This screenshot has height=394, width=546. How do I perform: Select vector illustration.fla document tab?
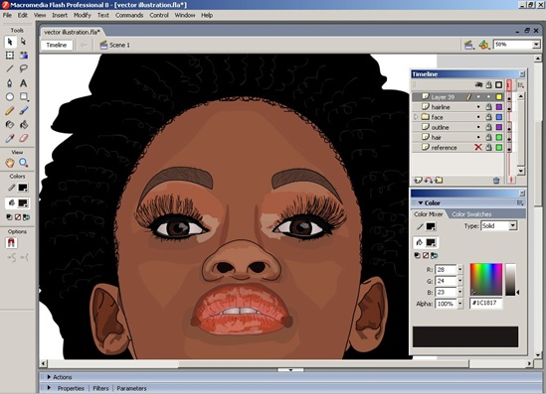tap(72, 32)
